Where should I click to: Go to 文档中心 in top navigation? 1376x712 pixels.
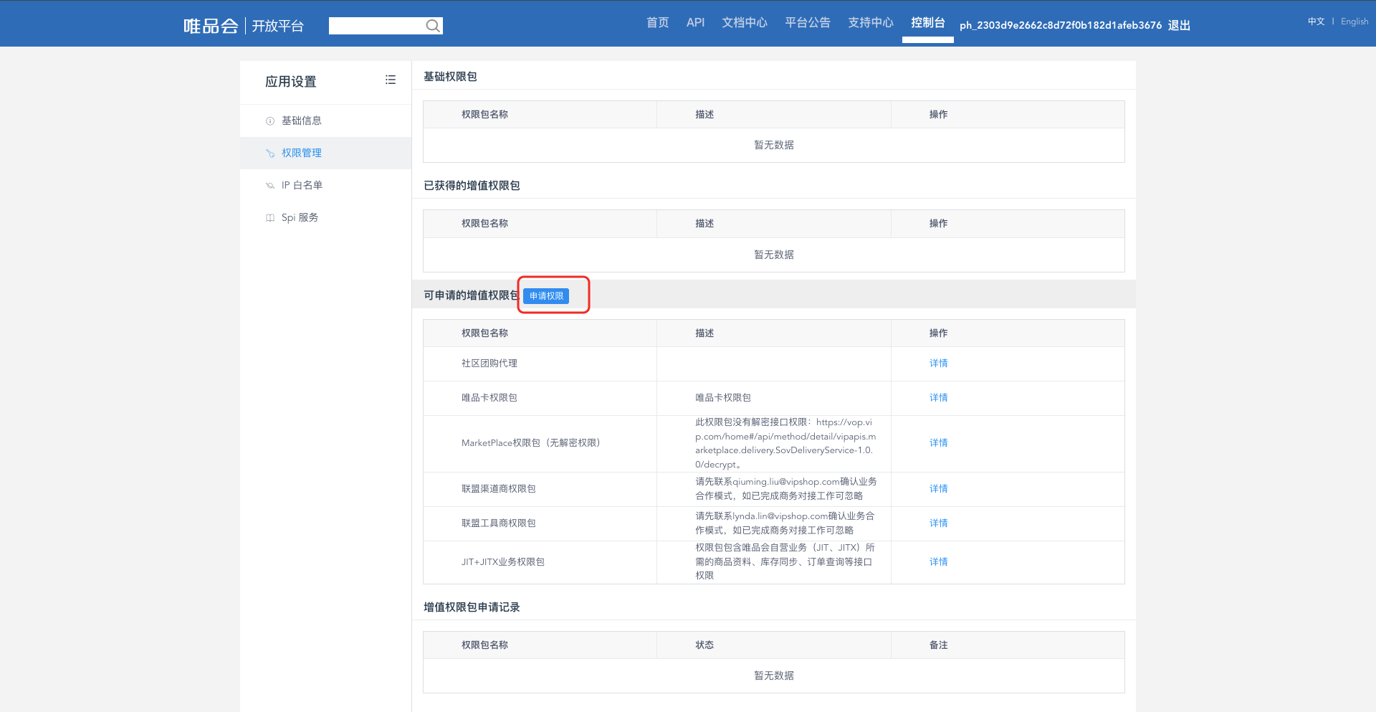[744, 23]
